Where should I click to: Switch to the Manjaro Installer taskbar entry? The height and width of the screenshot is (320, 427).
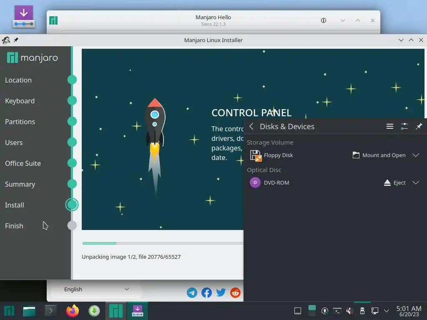138,311
